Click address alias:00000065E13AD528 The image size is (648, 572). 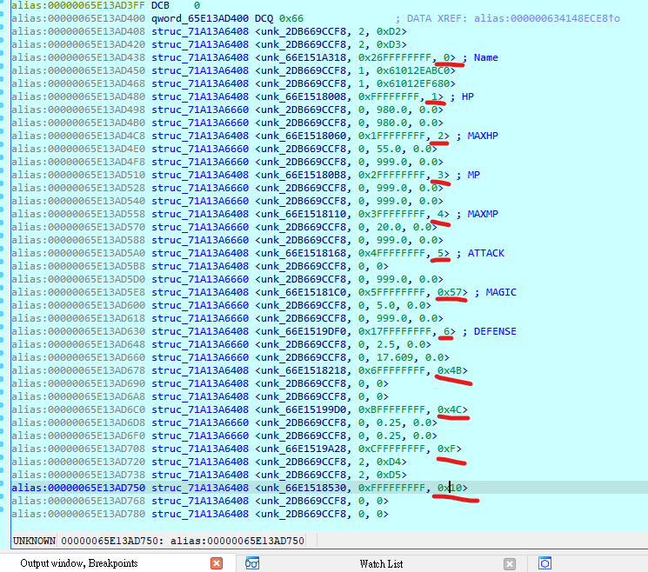click(x=78, y=188)
